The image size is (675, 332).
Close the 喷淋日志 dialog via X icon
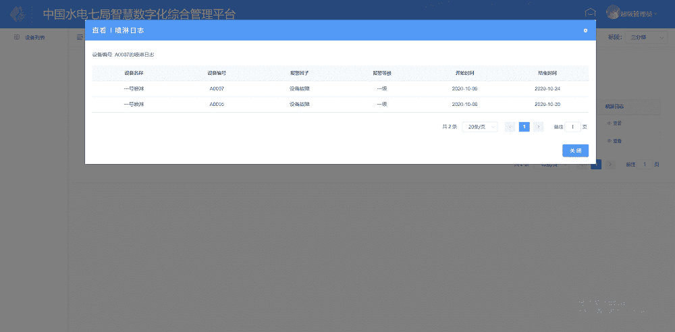pyautogui.click(x=585, y=30)
